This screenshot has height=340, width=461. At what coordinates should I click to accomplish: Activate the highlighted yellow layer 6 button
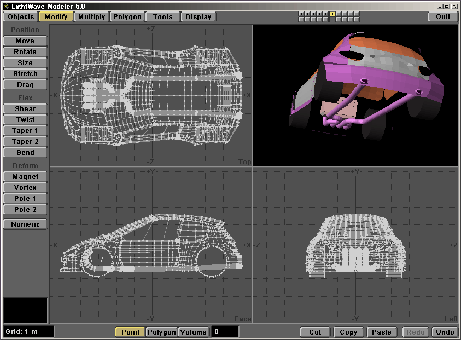(x=332, y=14)
